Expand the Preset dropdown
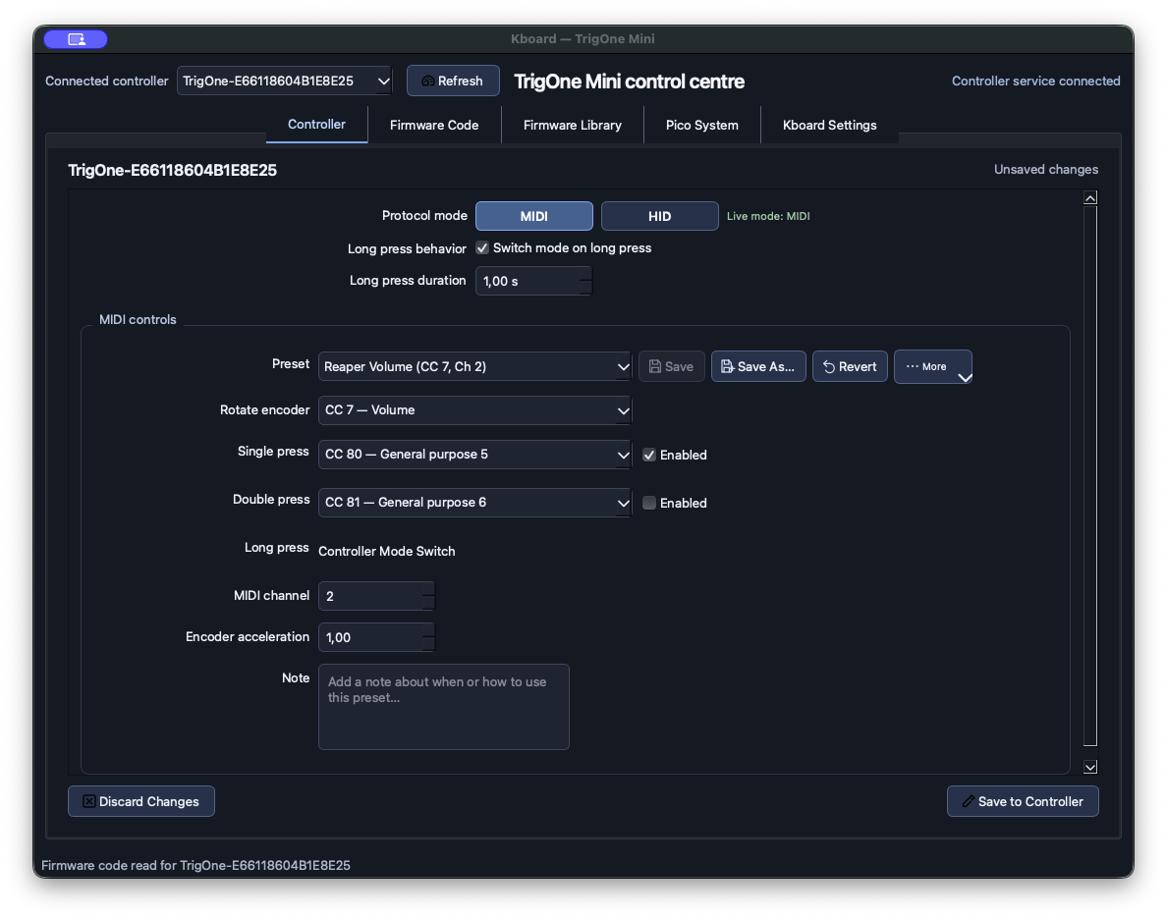 click(474, 366)
